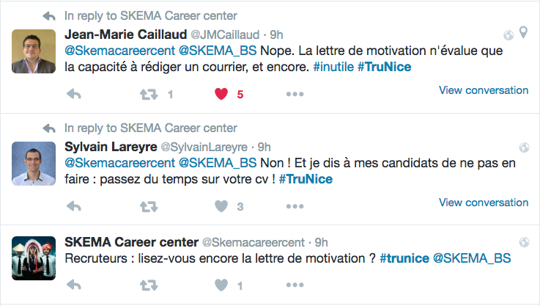Open Sylvain Lareyre's profile avatar
This screenshot has width=540, height=306.
click(x=34, y=164)
